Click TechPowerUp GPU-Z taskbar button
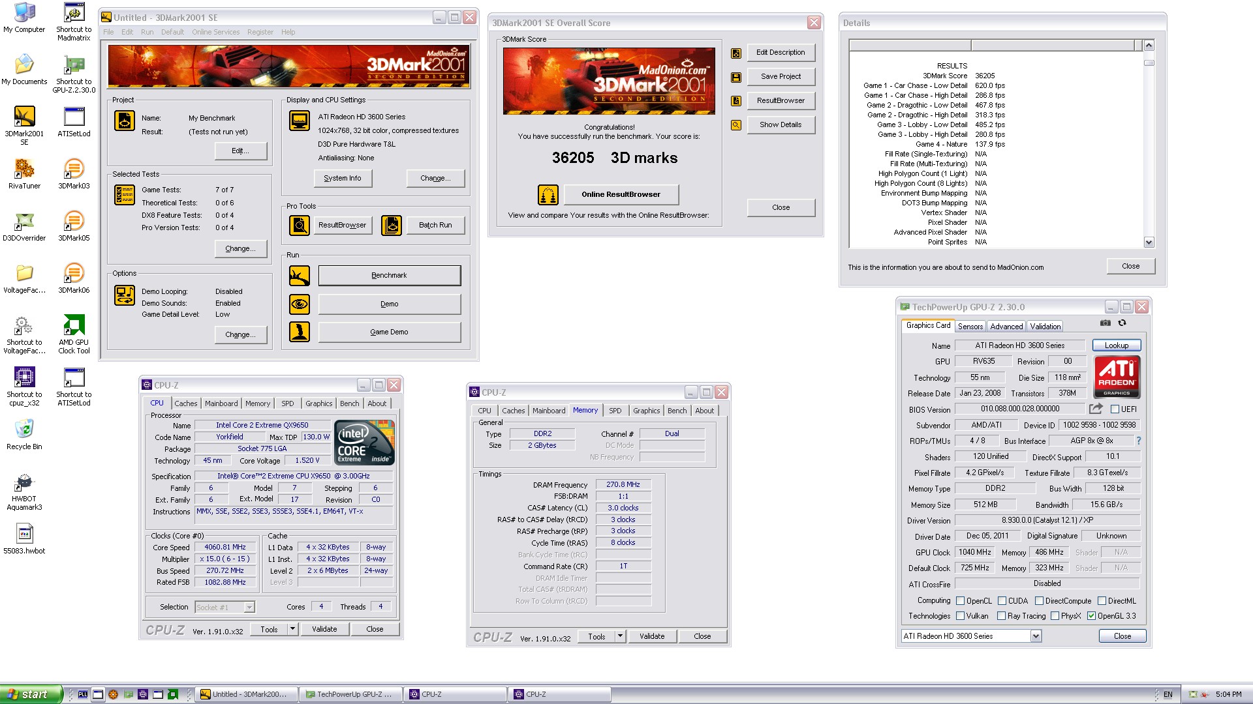Screen dimensions: 1253x704 (350, 694)
